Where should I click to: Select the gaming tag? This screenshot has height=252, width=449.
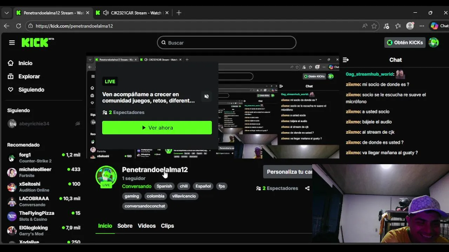click(132, 196)
